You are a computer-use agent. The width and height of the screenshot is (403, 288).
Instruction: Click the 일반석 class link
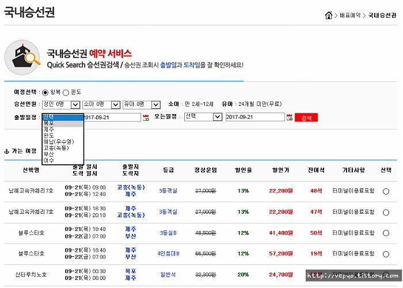(168, 275)
